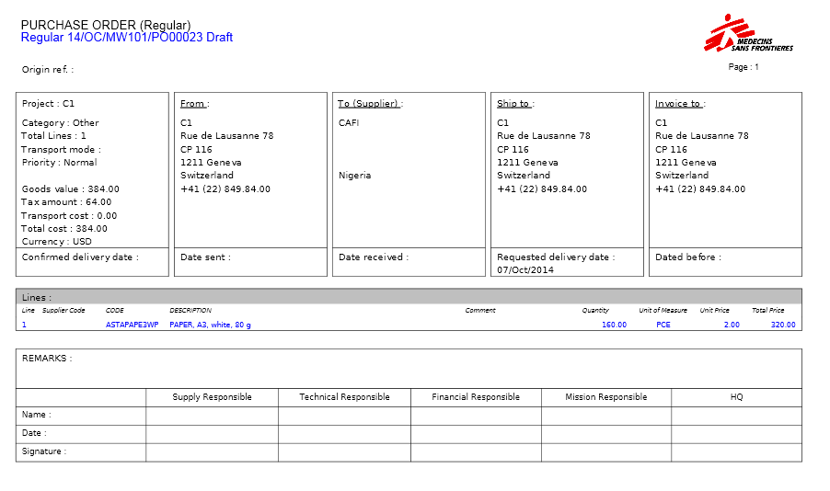This screenshot has width=830, height=491.
Task: Select the "Technical Responsible" column header
Action: pyautogui.click(x=344, y=397)
